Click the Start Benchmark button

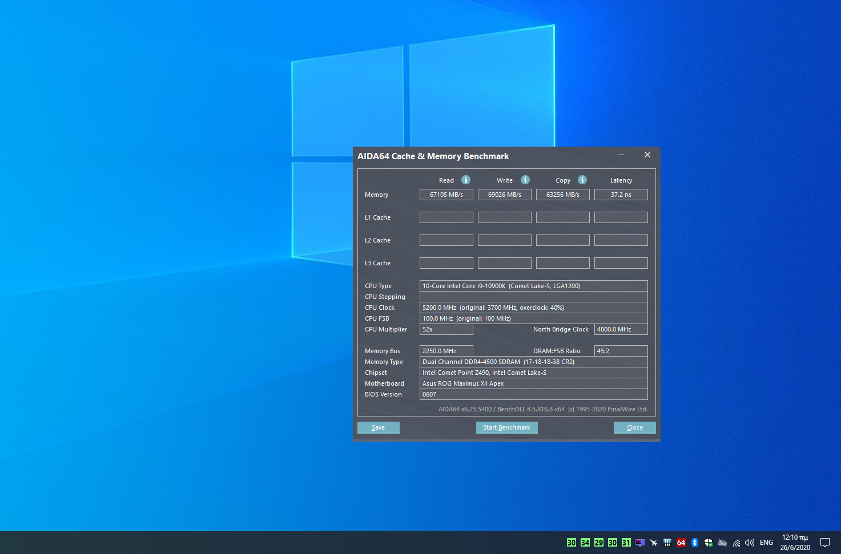click(x=507, y=427)
